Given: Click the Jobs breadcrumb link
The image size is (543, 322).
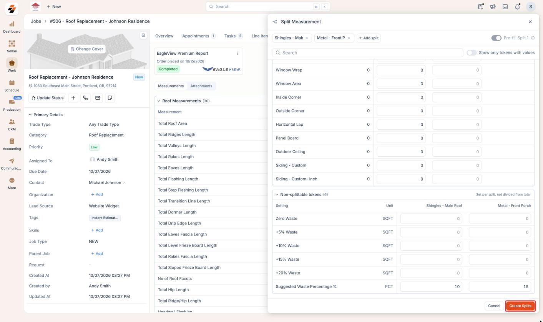Looking at the screenshot, I should (36, 21).
